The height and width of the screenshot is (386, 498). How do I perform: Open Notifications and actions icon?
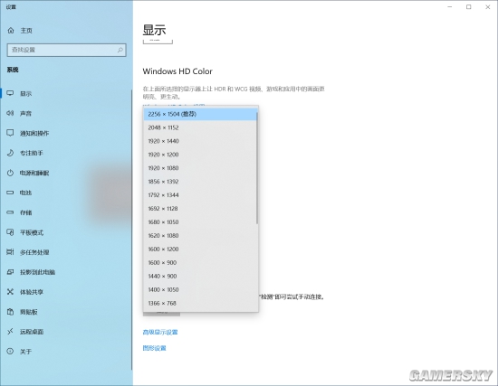pos(10,133)
